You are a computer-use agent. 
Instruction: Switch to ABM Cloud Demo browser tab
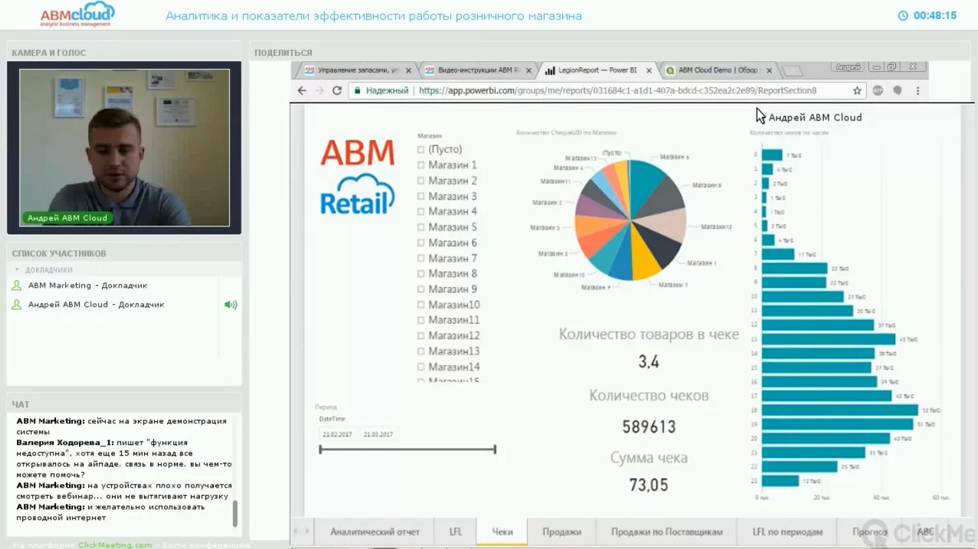pos(717,70)
